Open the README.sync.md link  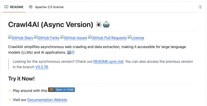[x=108, y=62]
